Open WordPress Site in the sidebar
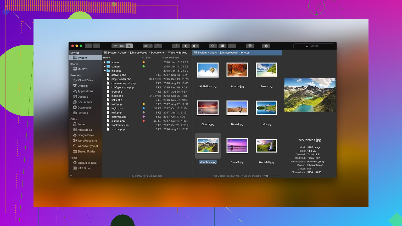Screen dimensions: 402x226 coord(85,140)
